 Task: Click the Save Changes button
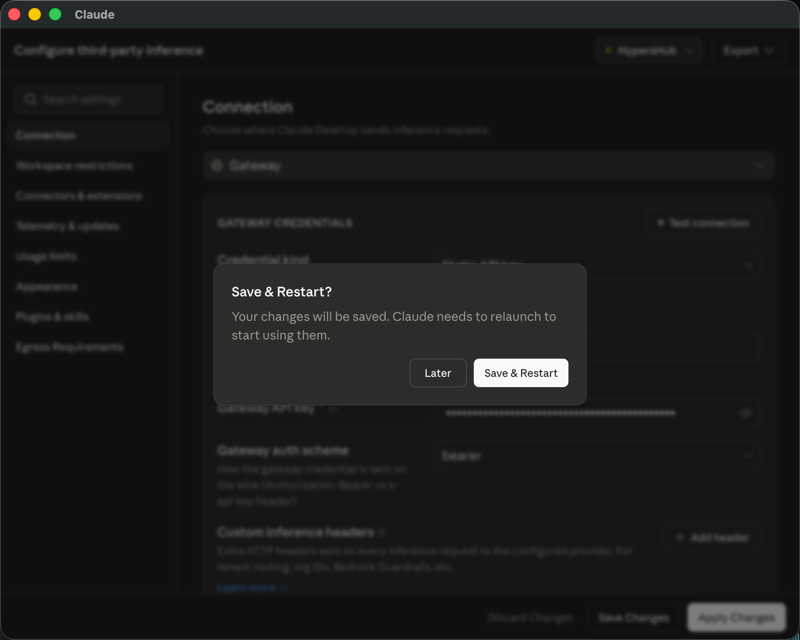[634, 617]
